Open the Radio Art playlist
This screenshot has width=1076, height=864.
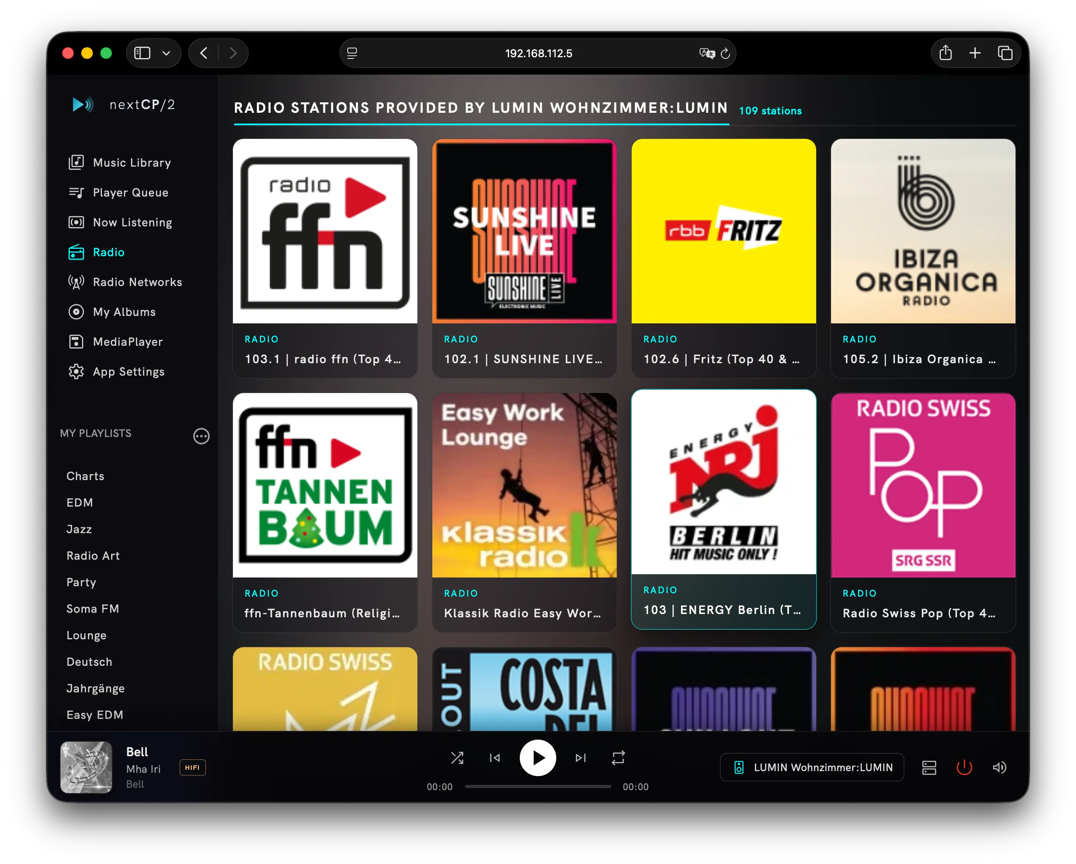(93, 556)
